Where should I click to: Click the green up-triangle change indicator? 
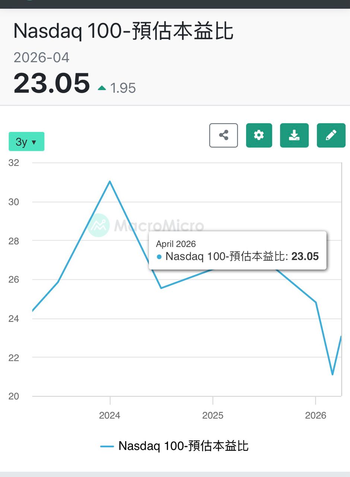[102, 88]
